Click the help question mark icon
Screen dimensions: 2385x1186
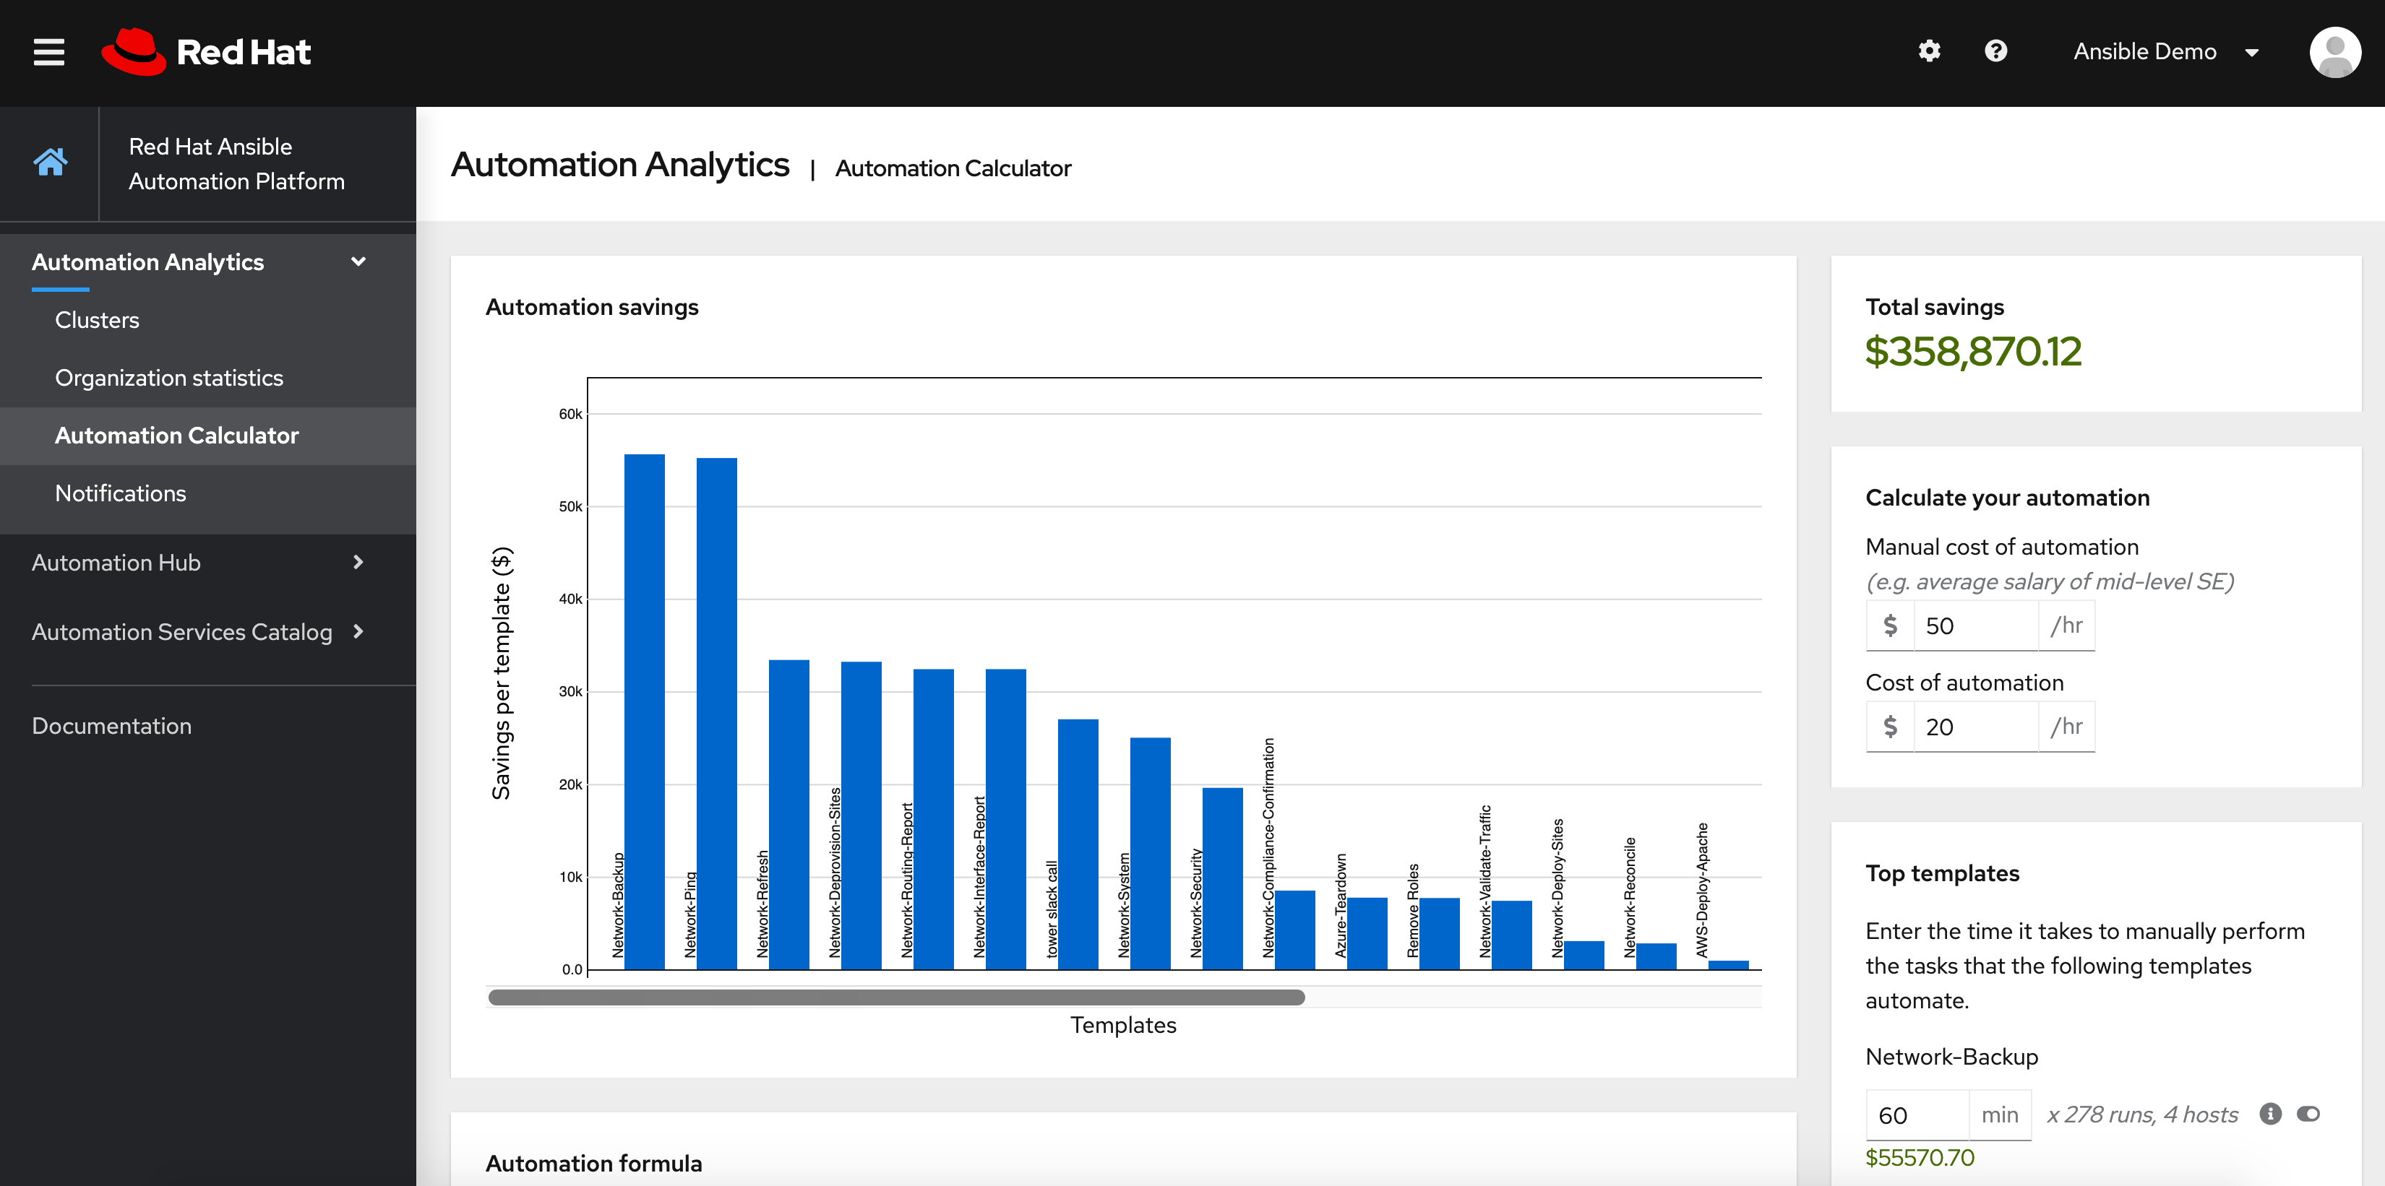pos(1996,51)
